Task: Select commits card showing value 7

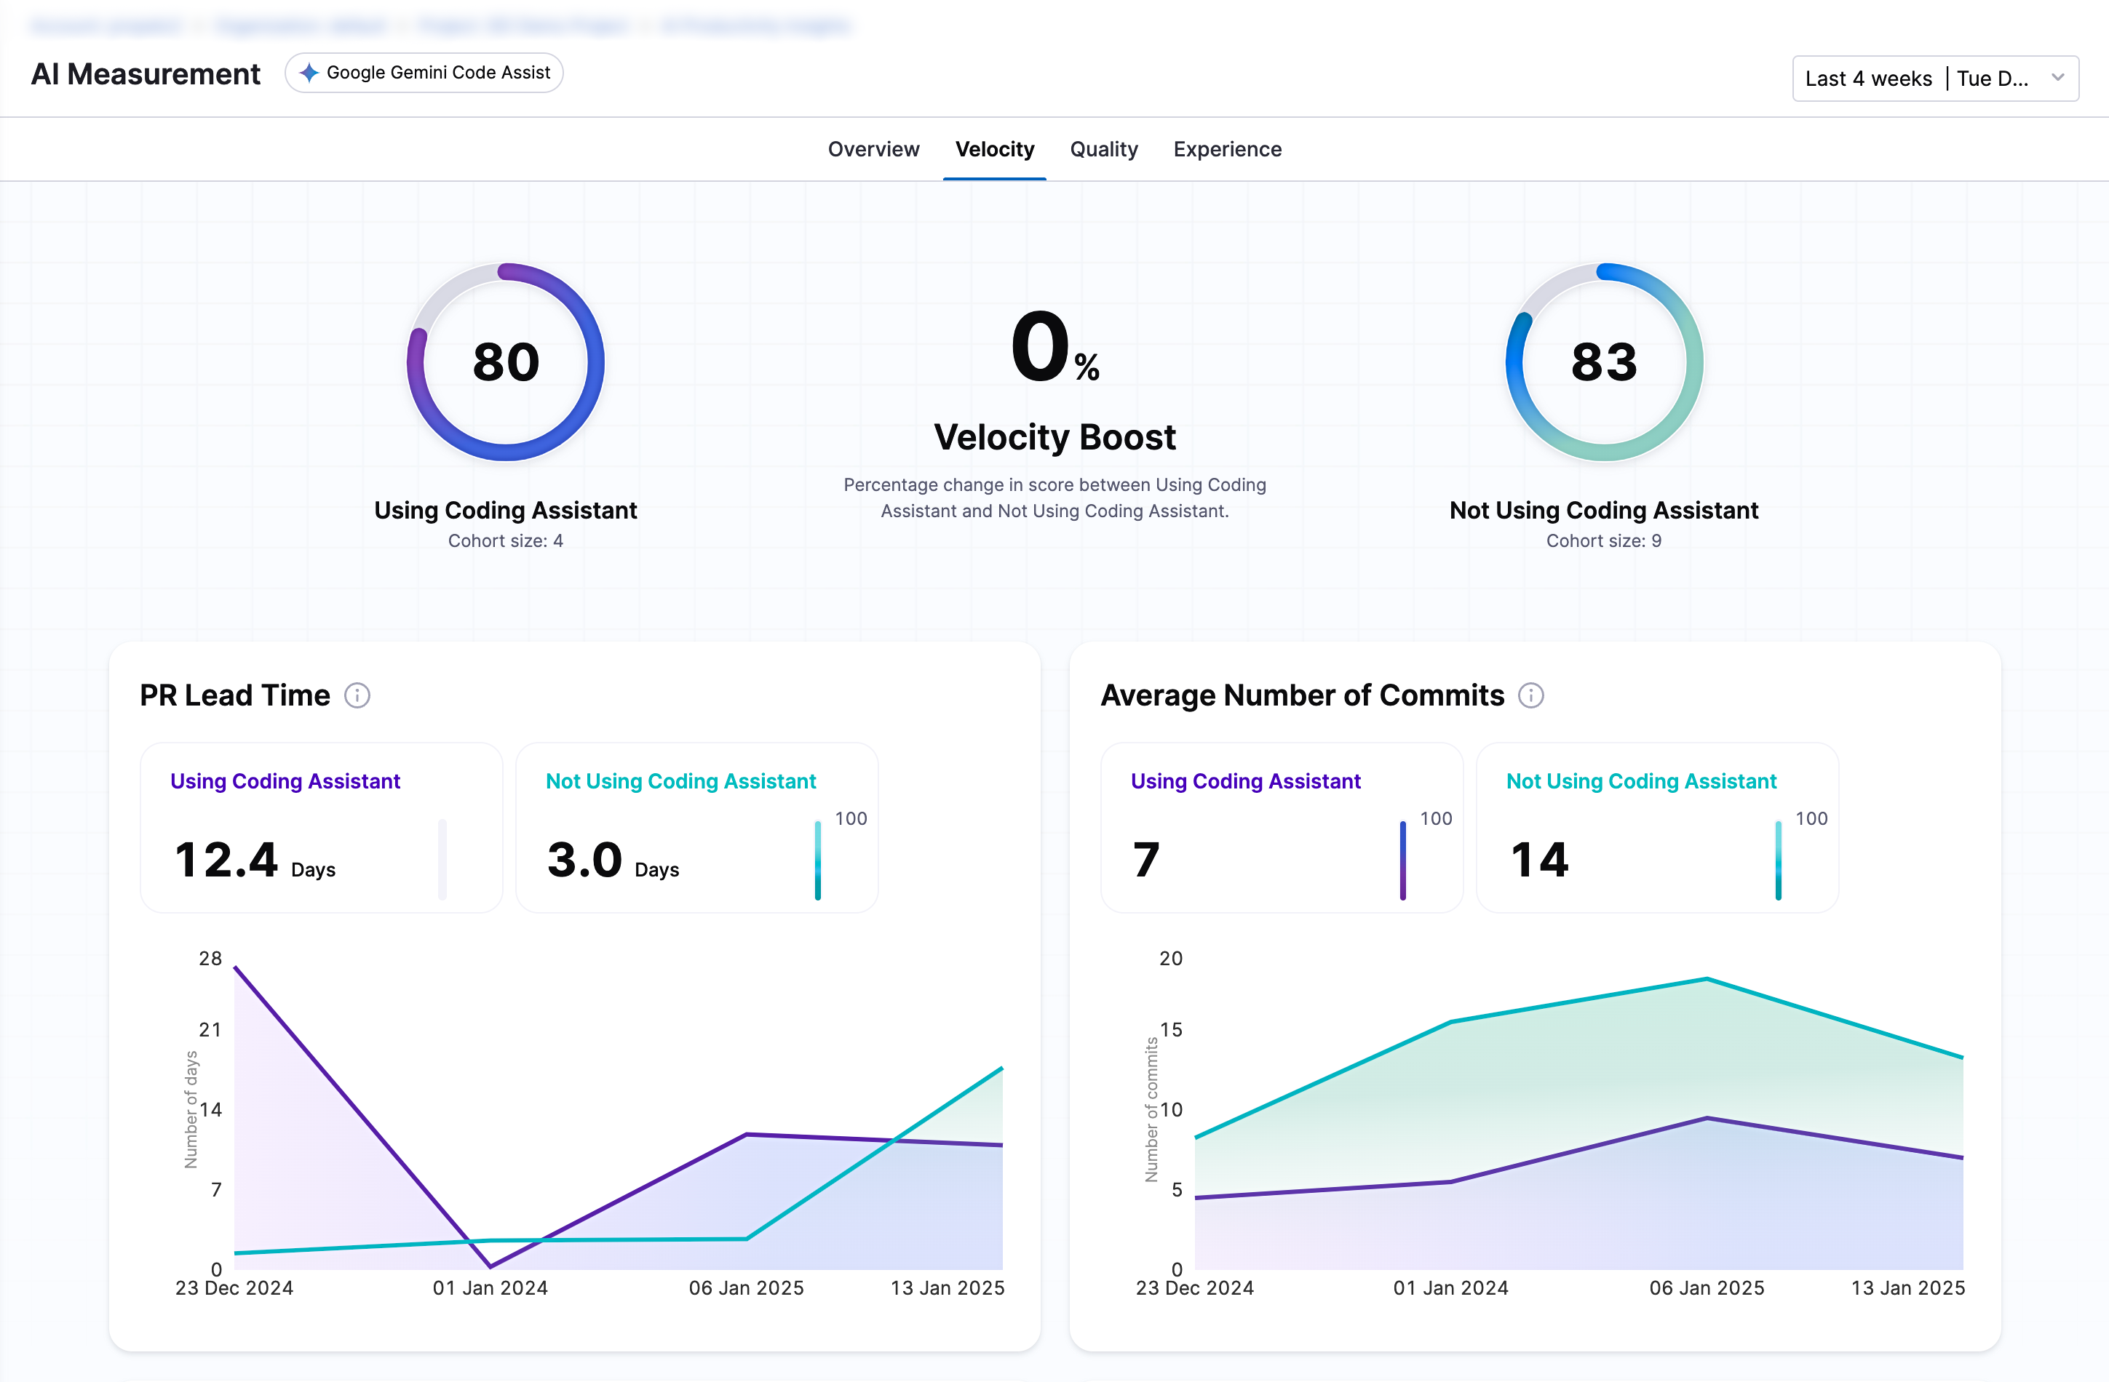Action: click(1281, 828)
